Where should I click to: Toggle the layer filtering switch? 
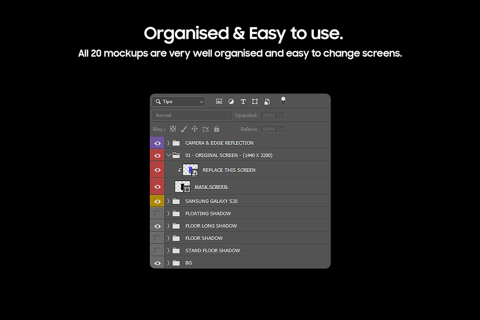(x=283, y=101)
